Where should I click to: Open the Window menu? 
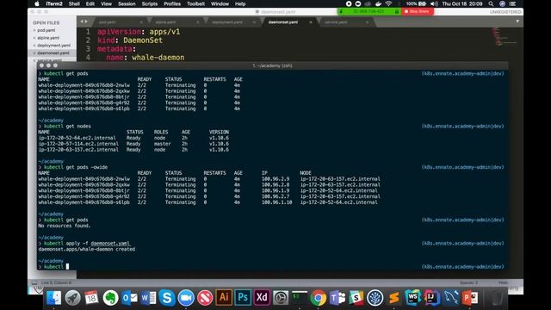click(x=220, y=3)
